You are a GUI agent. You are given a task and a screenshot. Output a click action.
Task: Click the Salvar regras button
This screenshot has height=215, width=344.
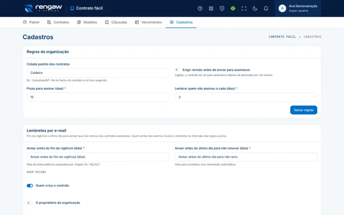(x=303, y=110)
